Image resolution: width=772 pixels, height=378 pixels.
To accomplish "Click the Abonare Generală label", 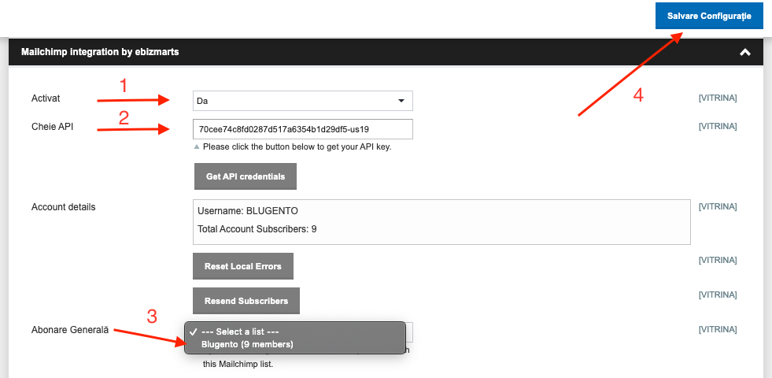I will [69, 329].
